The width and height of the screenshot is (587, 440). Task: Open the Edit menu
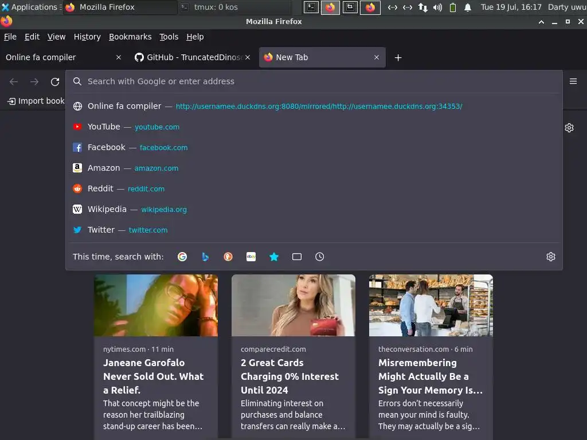32,37
